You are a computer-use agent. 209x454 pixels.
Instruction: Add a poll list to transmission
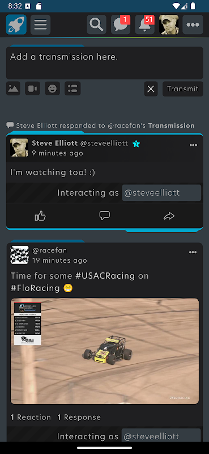[72, 89]
